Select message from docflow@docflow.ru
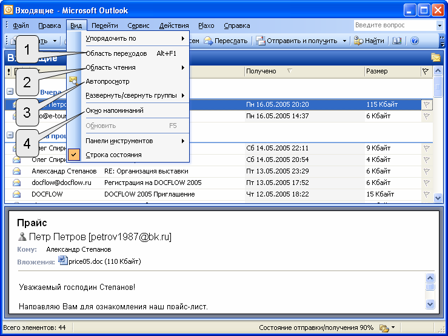 click(219, 183)
